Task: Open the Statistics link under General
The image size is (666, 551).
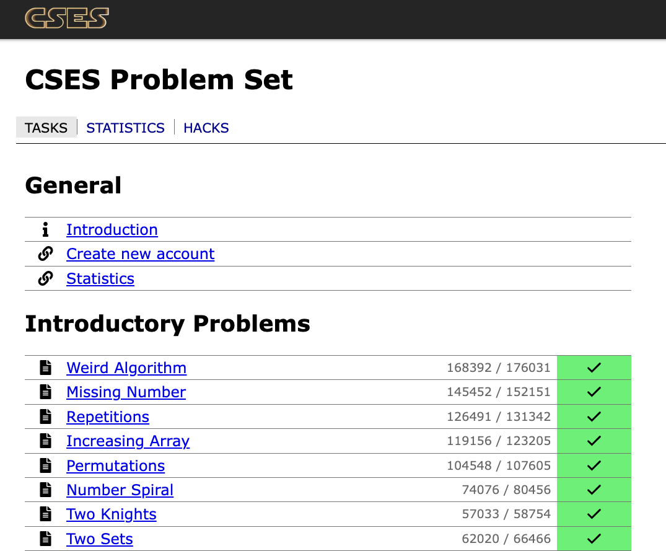Action: click(100, 279)
